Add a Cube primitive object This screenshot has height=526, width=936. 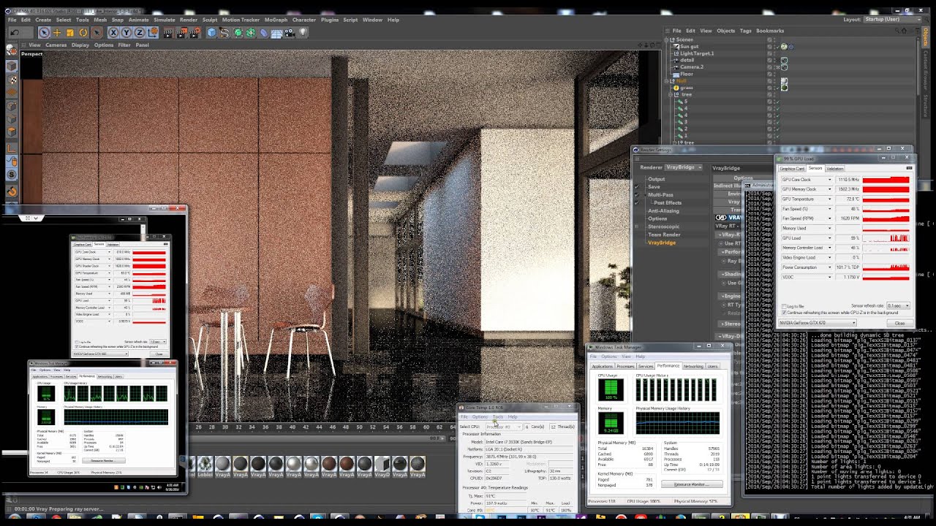(x=212, y=32)
